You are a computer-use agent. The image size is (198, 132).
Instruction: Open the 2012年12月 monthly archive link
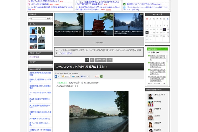coord(34,57)
